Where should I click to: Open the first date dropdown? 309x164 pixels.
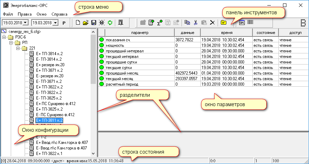[x=26, y=23]
